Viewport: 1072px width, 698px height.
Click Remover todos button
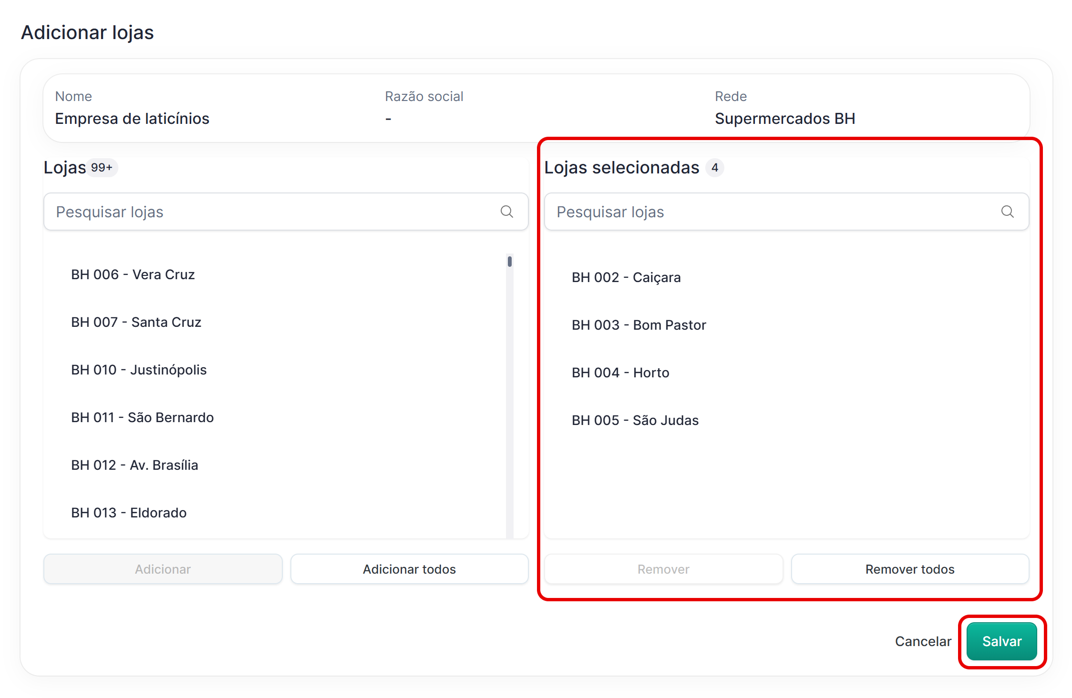pyautogui.click(x=910, y=569)
